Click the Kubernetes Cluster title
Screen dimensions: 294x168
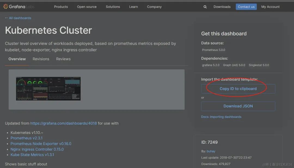[48, 30]
